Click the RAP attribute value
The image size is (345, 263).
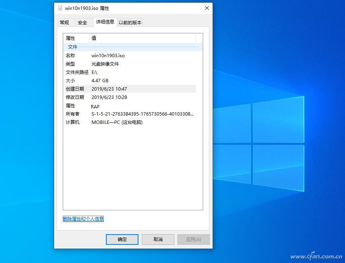95,106
